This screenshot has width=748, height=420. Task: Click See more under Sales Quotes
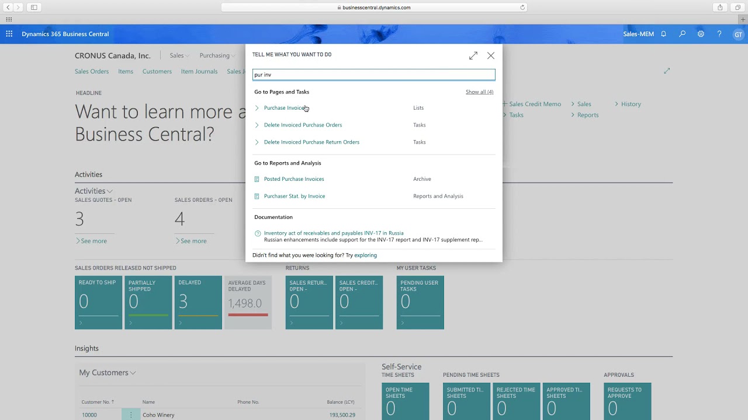click(x=91, y=241)
